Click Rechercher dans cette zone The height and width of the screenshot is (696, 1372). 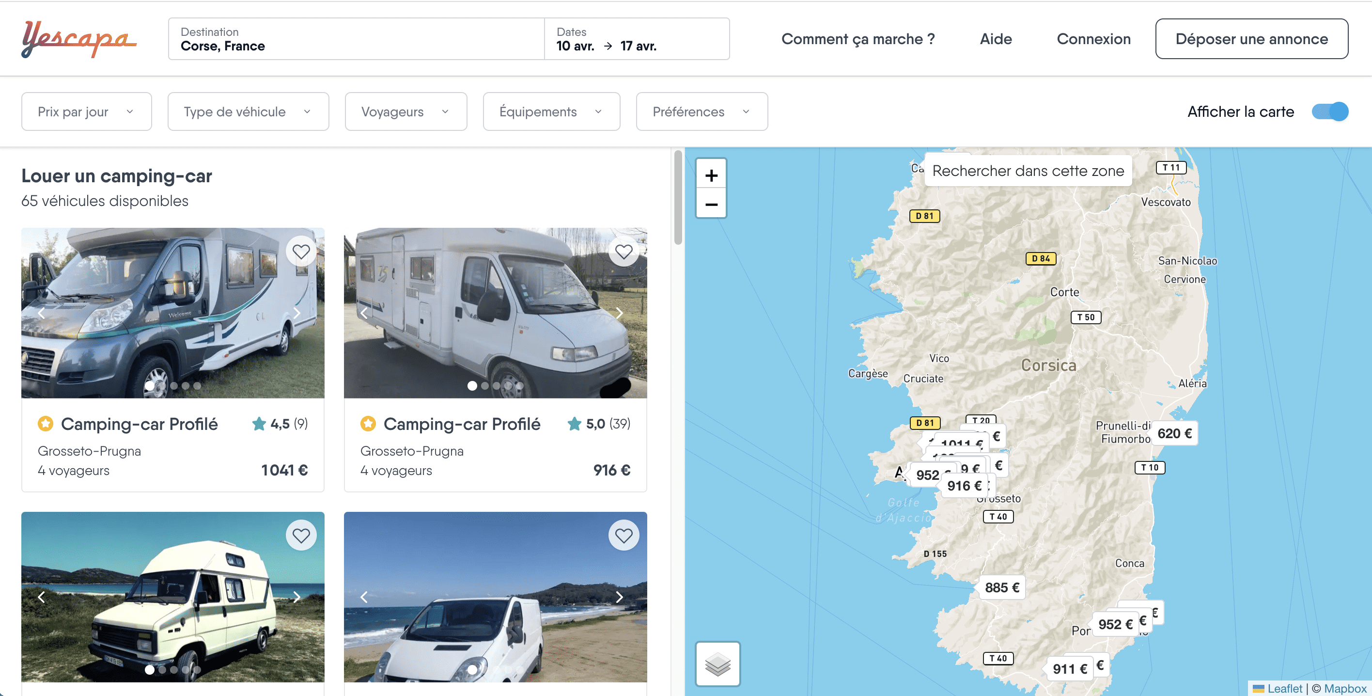point(1028,171)
